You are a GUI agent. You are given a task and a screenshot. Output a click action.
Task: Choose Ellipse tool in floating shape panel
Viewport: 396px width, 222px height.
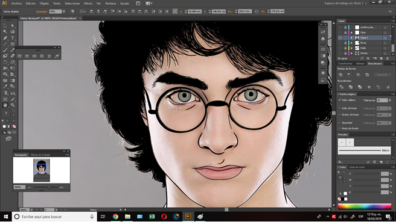[x=34, y=56]
